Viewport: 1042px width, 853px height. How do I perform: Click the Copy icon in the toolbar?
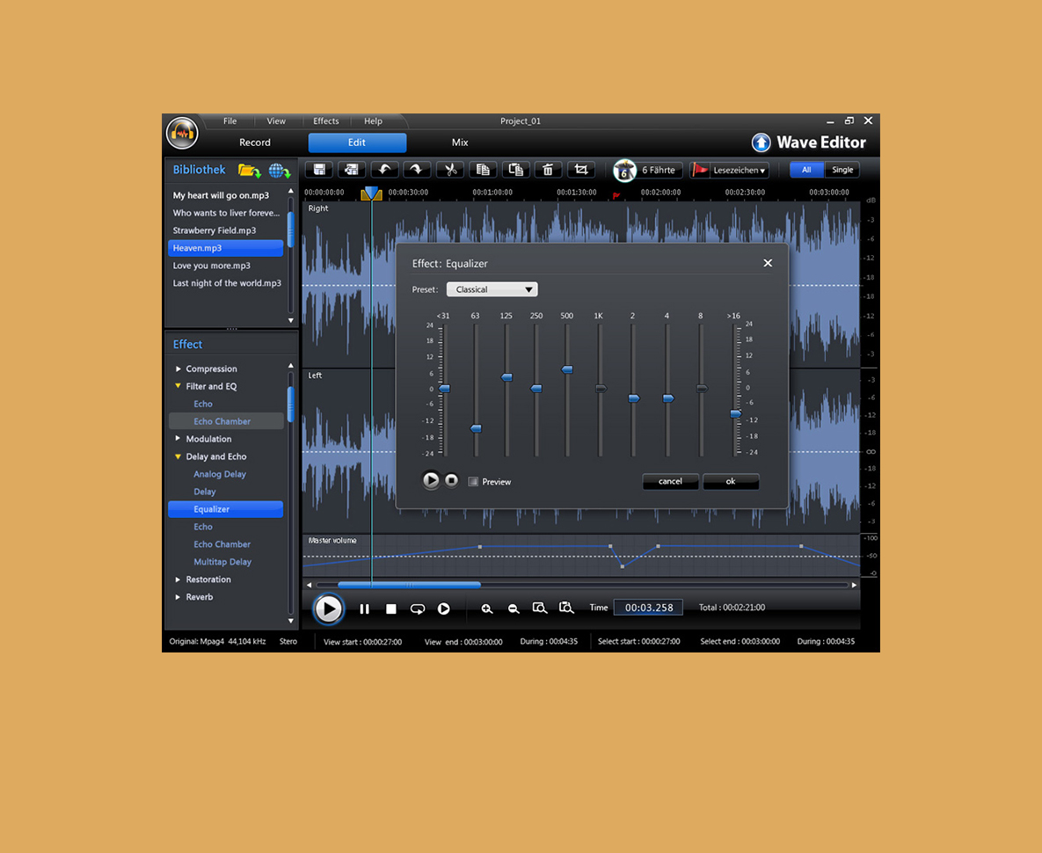(x=483, y=170)
